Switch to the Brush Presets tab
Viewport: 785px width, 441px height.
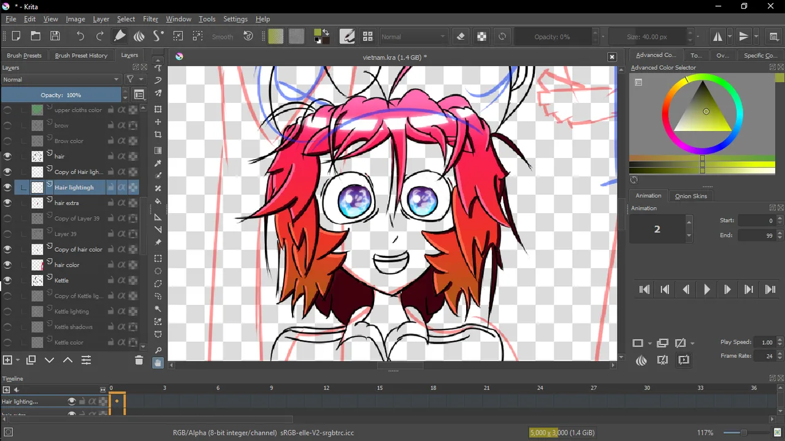25,55
